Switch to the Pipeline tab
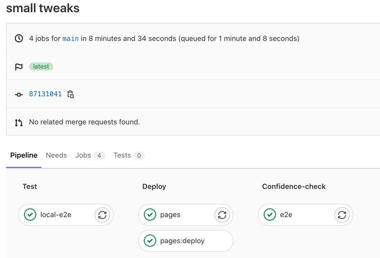The width and height of the screenshot is (380, 258). click(24, 155)
